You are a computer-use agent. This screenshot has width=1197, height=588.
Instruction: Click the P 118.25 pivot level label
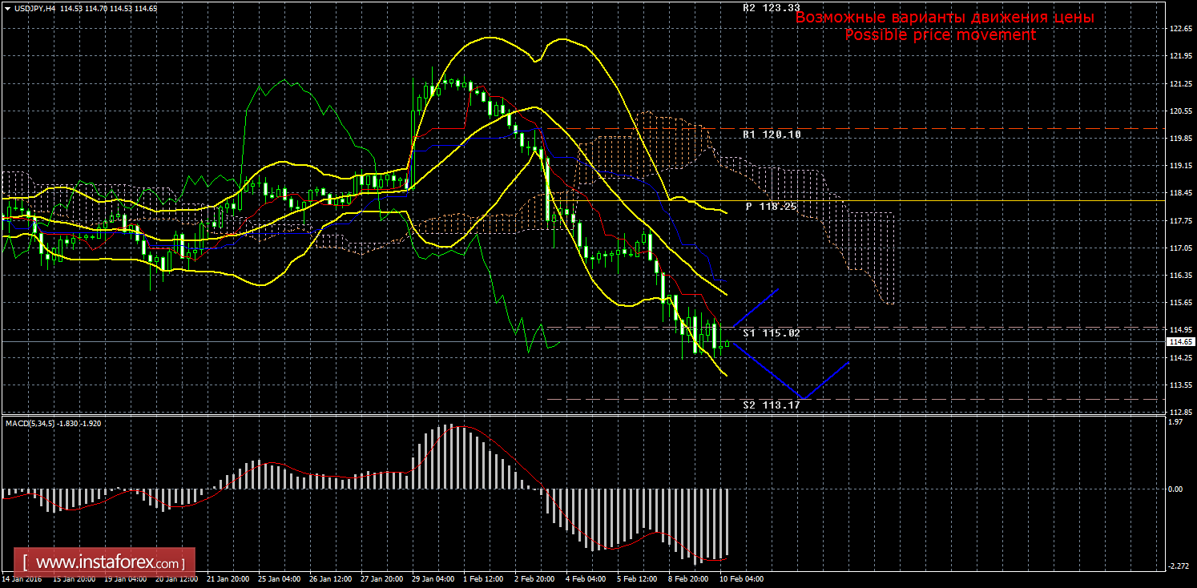click(771, 207)
